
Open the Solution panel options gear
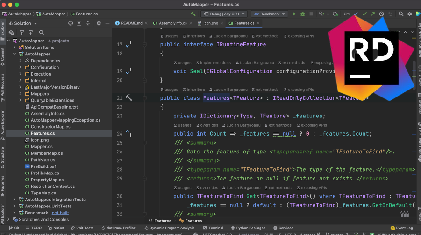click(99, 23)
